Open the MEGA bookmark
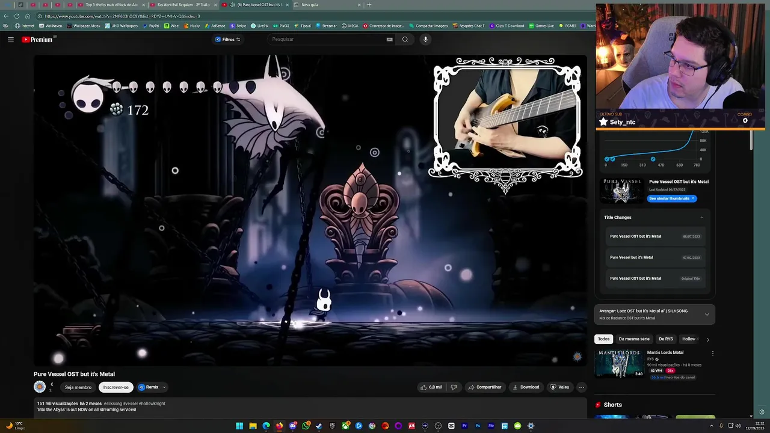 click(350, 26)
